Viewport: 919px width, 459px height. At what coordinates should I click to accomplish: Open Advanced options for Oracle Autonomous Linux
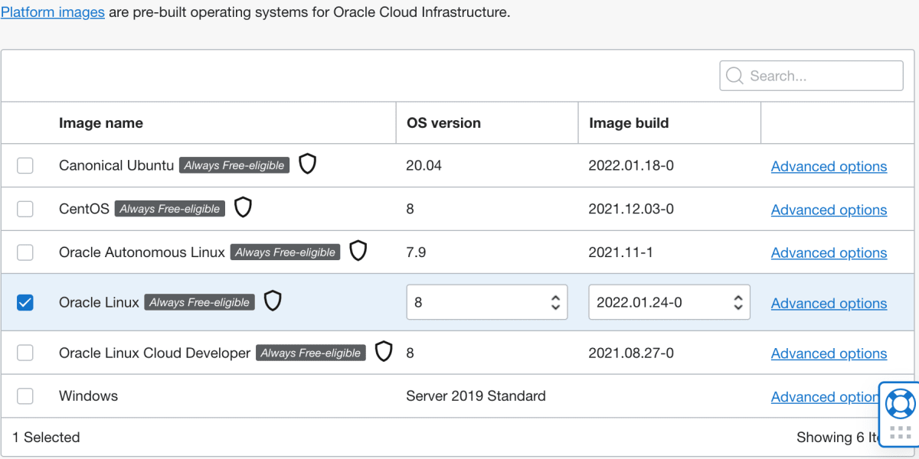coord(829,252)
